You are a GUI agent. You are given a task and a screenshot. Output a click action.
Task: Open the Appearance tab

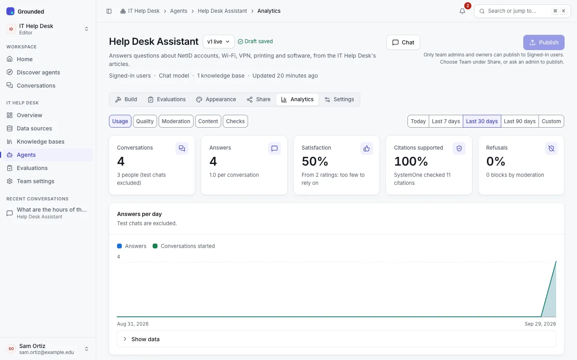(x=216, y=100)
